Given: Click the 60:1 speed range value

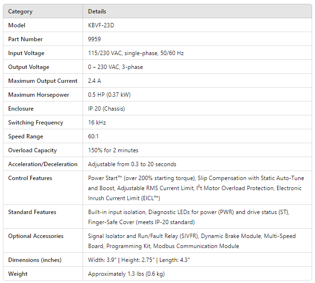Looking at the screenshot, I should [95, 136].
